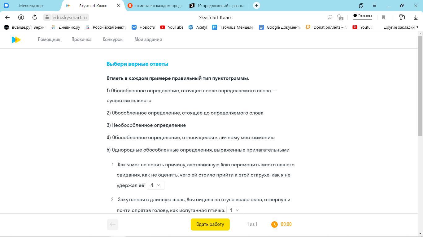Click the previous question arrow button

(x=113, y=224)
